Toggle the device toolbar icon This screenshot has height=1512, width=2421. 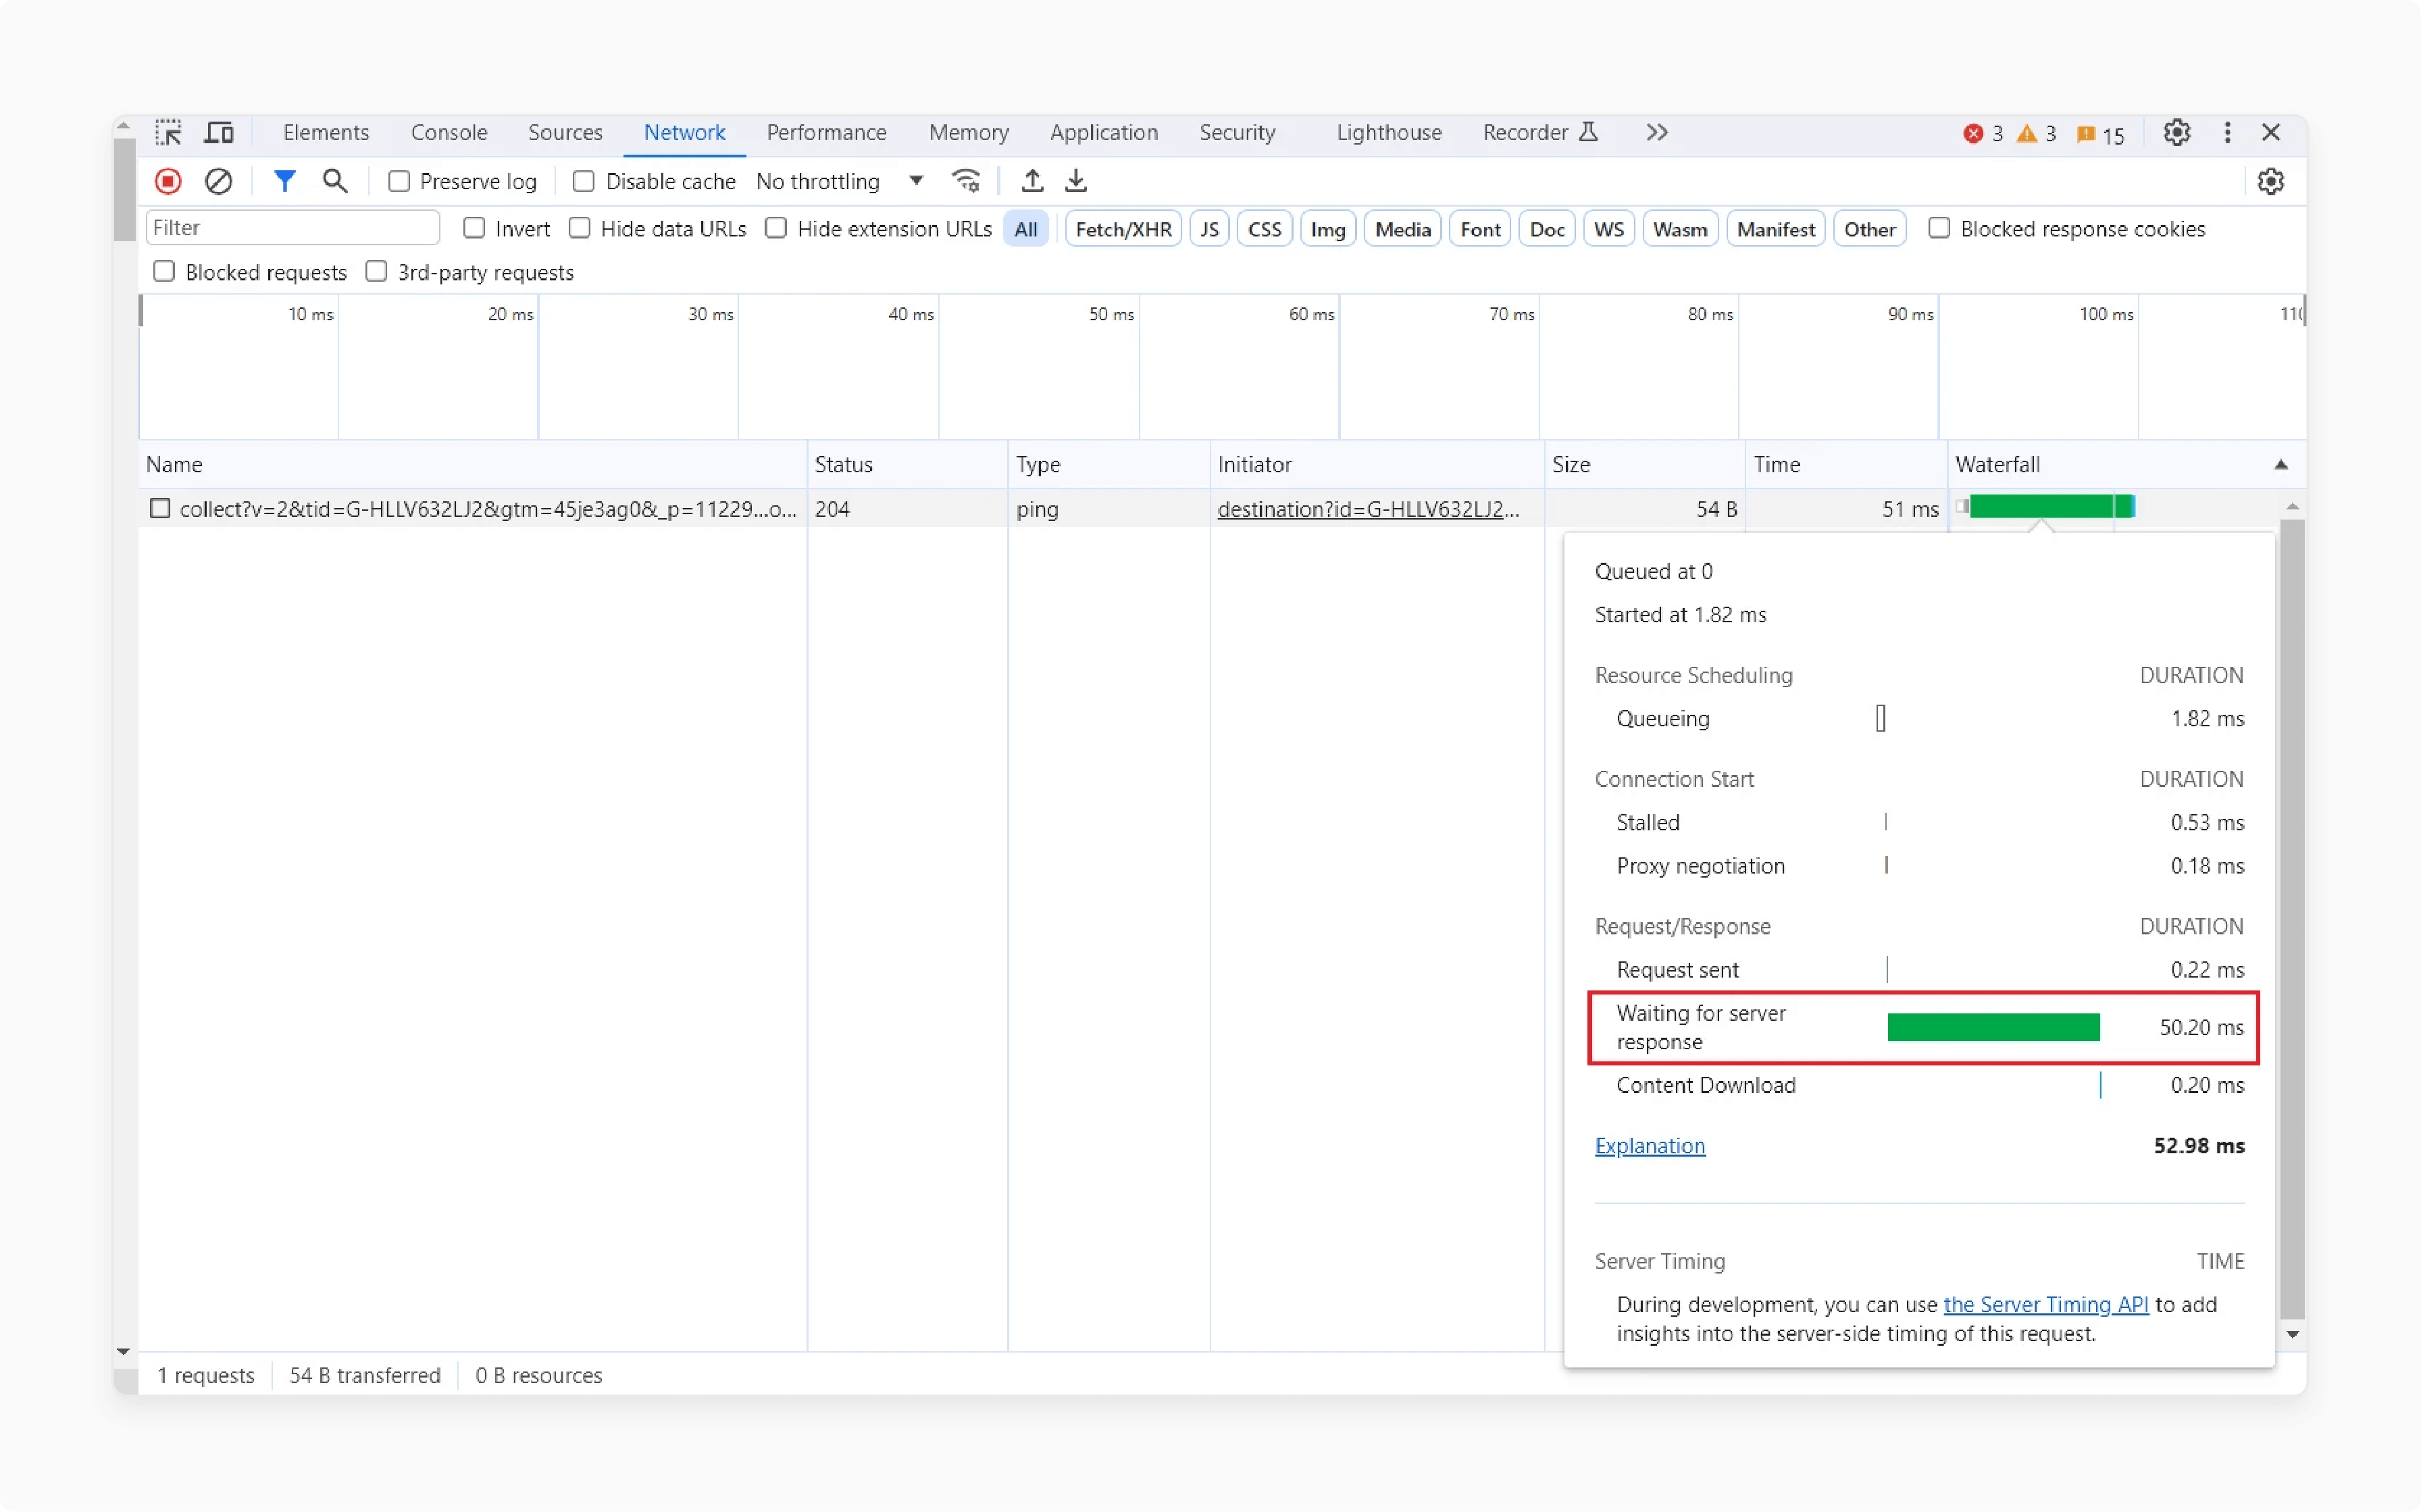coord(219,133)
